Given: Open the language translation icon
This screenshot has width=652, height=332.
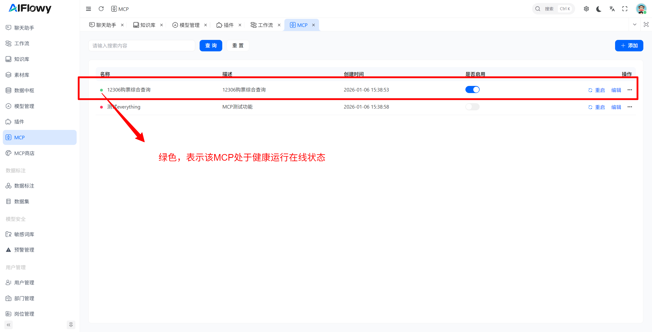Looking at the screenshot, I should pyautogui.click(x=612, y=9).
